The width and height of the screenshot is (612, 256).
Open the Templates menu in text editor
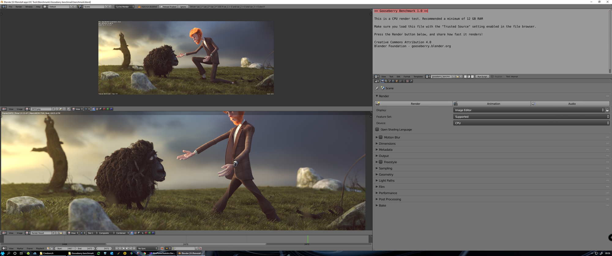[418, 76]
